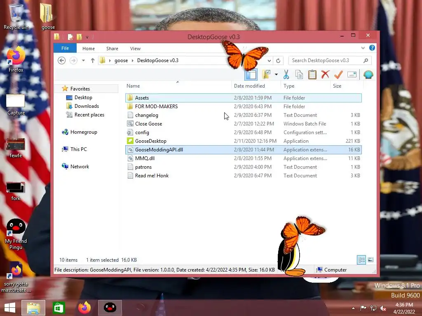The width and height of the screenshot is (422, 316).
Task: Click the Cut scissors toolbar icon
Action: point(286,74)
